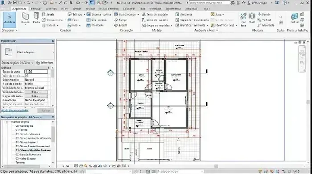This screenshot has width=312, height=174.
Task: Select 03-Caixa D'agua view
Action: click(25, 158)
